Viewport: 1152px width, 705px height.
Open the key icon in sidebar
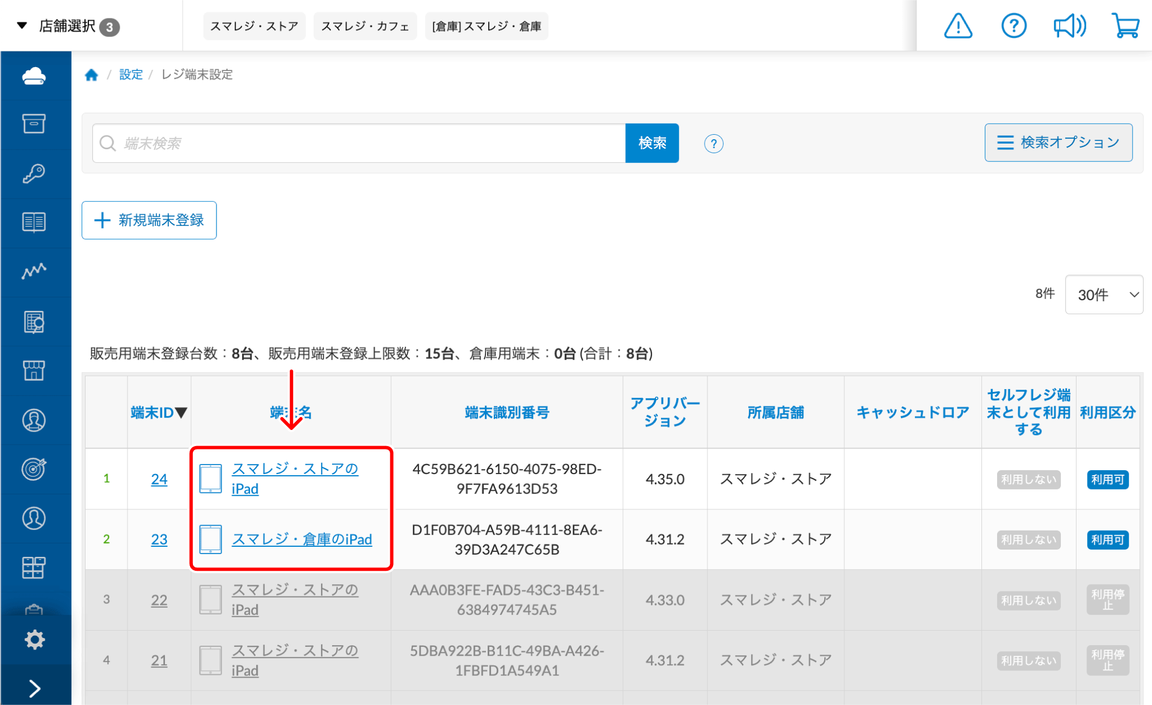(x=34, y=173)
